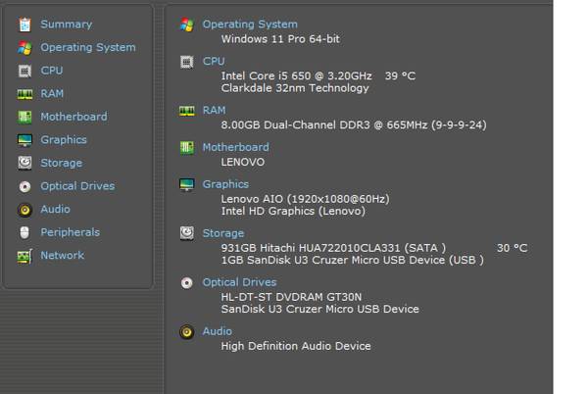Click the Operating System heading in summary
The height and width of the screenshot is (394, 588).
point(250,25)
